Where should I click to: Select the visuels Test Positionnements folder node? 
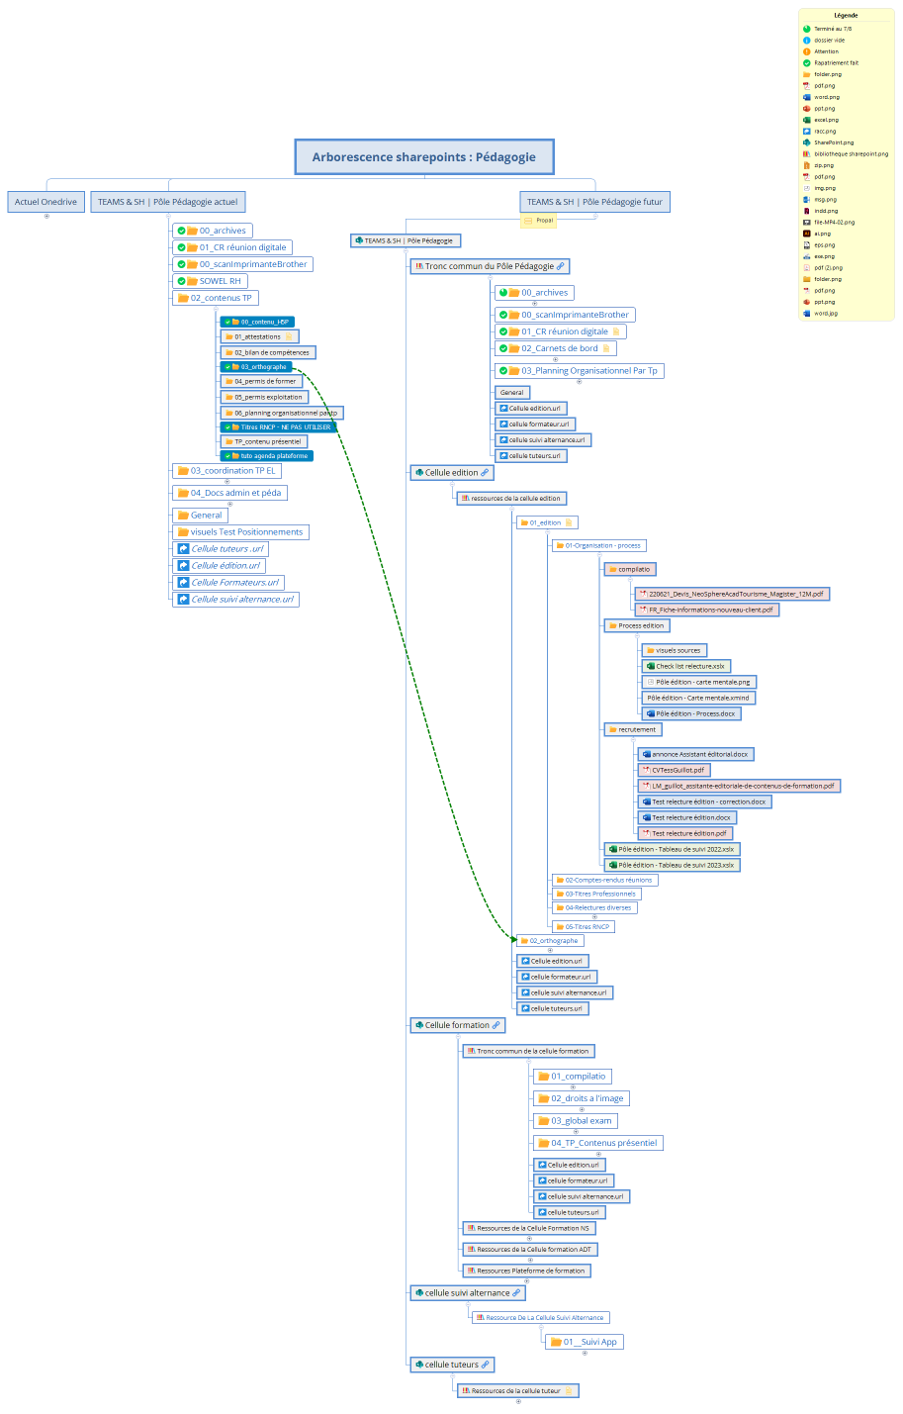point(246,531)
